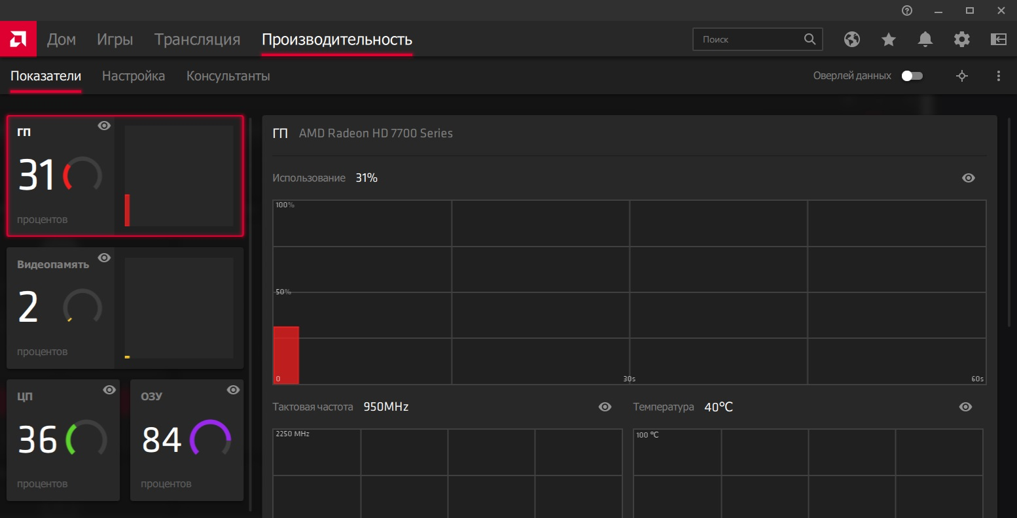Open the web browser globe icon
1017x518 pixels.
click(x=852, y=39)
